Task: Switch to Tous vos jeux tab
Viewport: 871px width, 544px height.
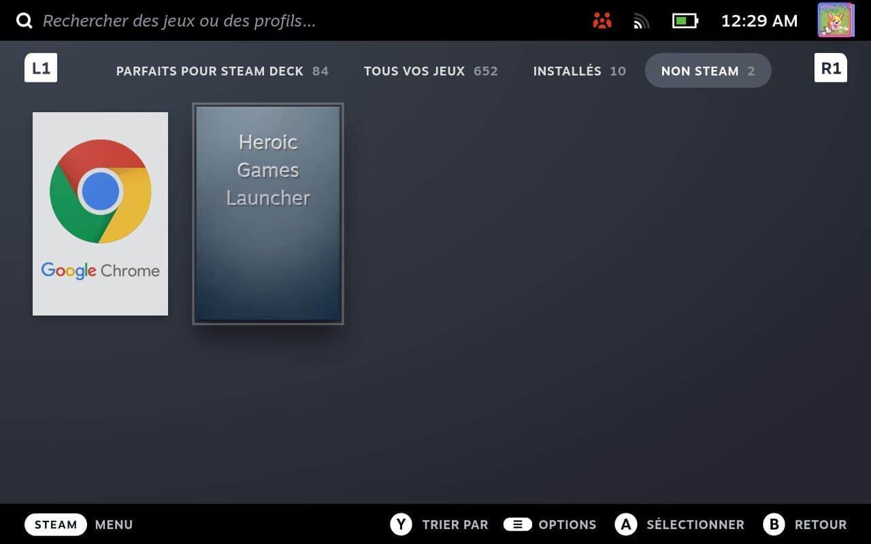Action: pyautogui.click(x=431, y=71)
